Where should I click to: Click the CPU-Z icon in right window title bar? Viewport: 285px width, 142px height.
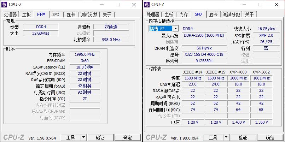click(x=147, y=5)
